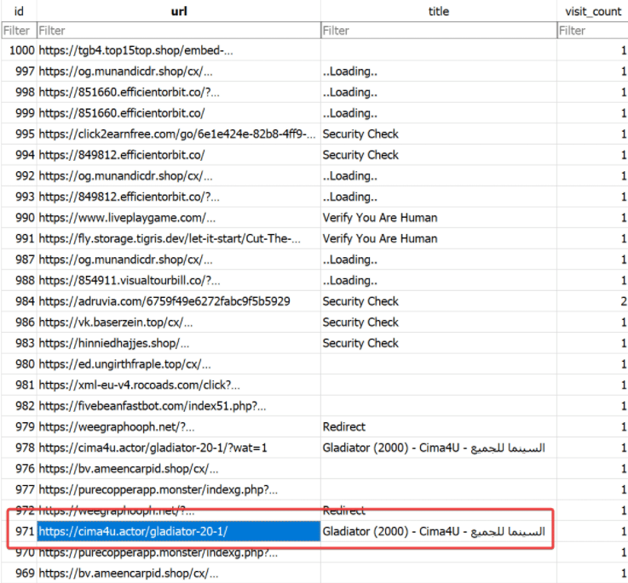628x583 pixels.
Task: Select the hinniedhajjes.shop URL cell
Action: 179,343
